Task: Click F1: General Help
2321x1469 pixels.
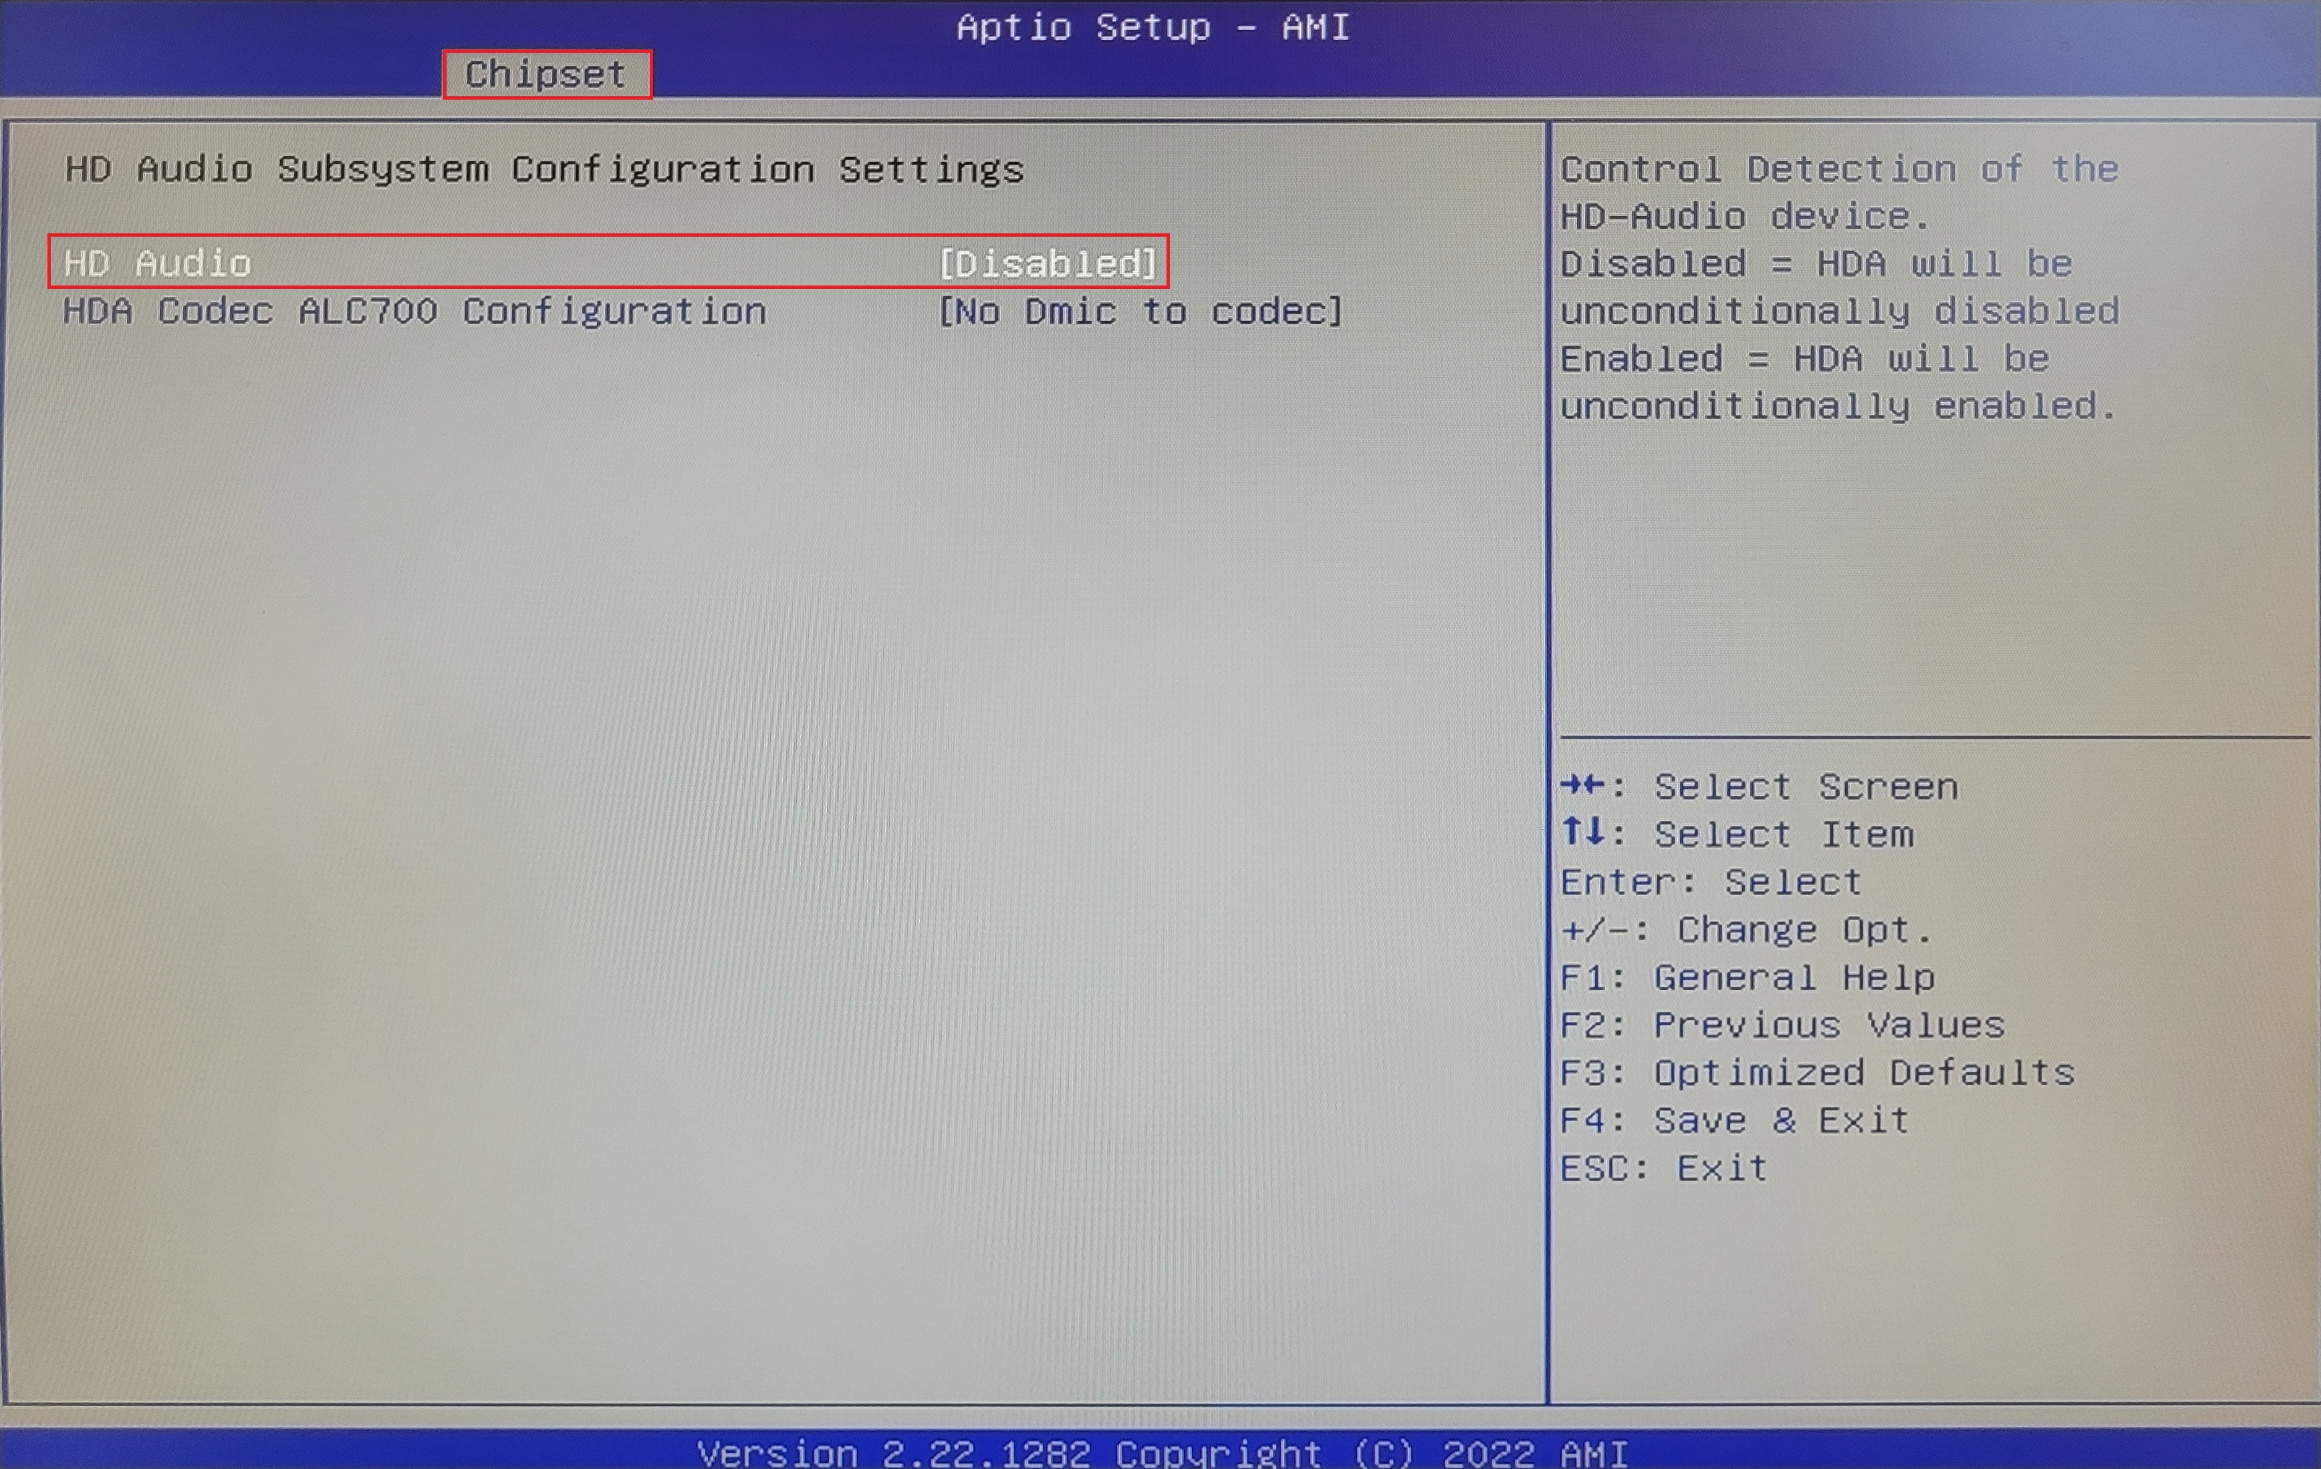Action: point(1747,978)
